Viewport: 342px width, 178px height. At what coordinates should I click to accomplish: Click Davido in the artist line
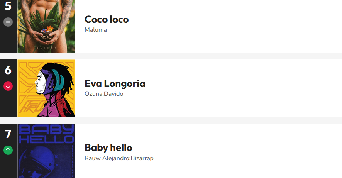pos(114,94)
